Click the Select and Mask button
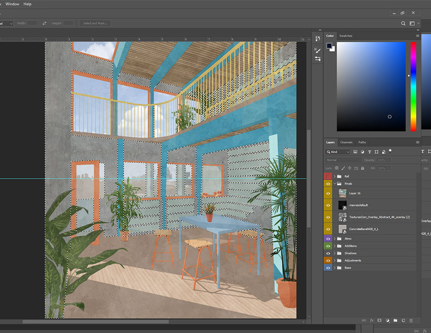Image resolution: width=431 pixels, height=333 pixels. point(94,23)
